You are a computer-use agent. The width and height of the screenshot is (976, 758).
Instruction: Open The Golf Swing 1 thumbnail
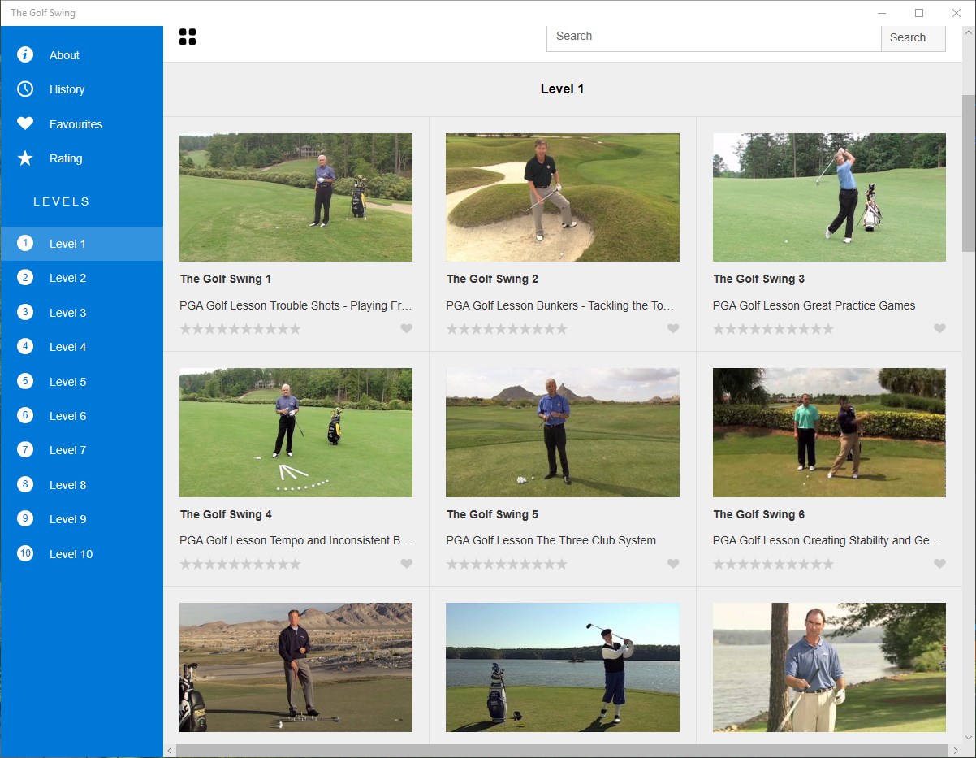coord(296,197)
